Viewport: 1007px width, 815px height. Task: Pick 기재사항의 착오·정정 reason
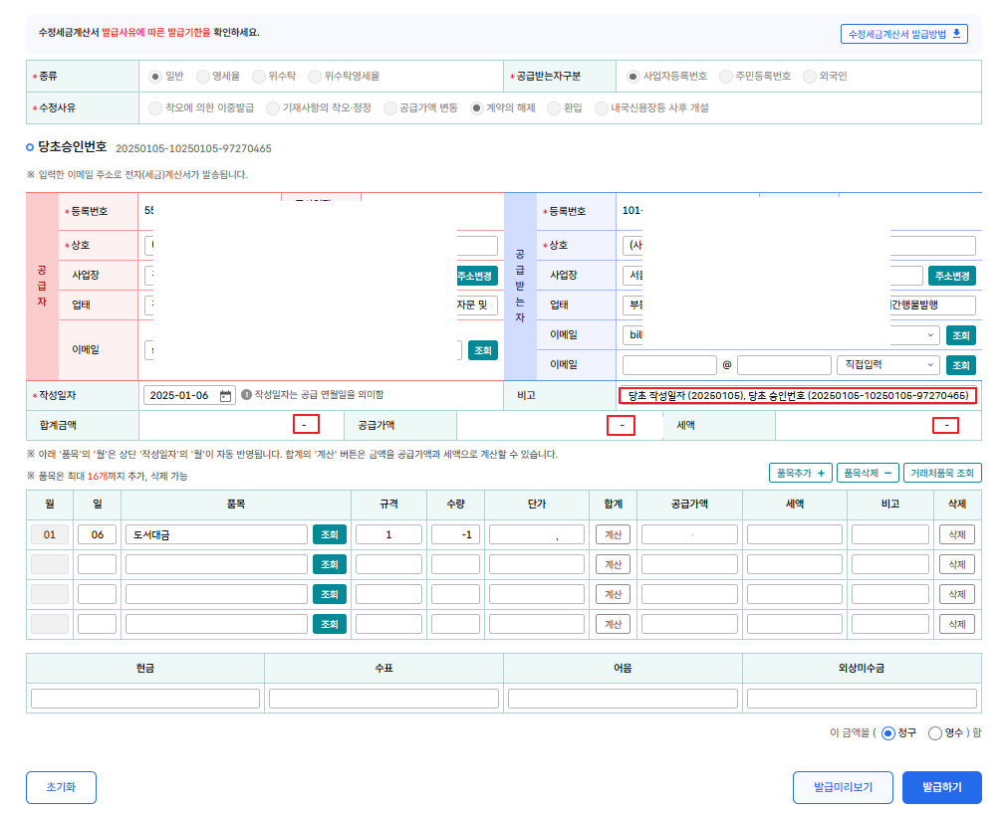click(x=273, y=108)
